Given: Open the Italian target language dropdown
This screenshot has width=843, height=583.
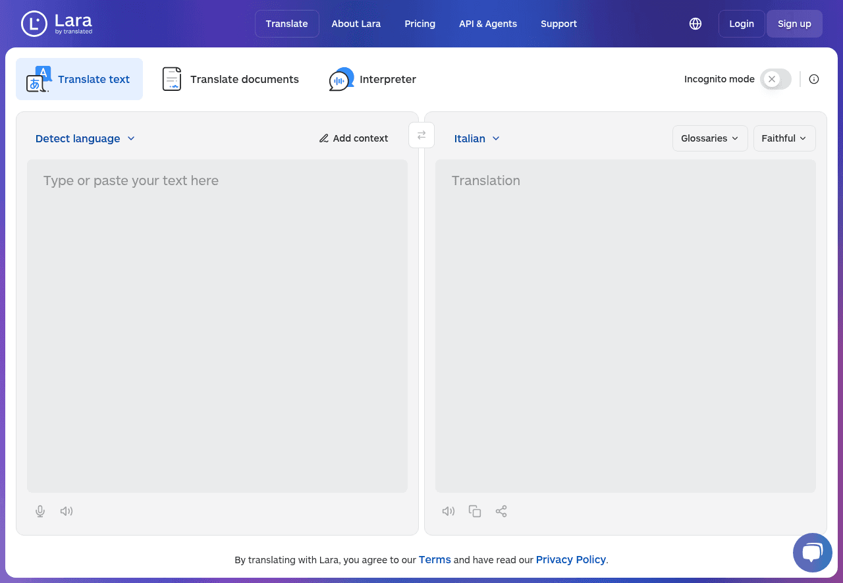Looking at the screenshot, I should [477, 138].
